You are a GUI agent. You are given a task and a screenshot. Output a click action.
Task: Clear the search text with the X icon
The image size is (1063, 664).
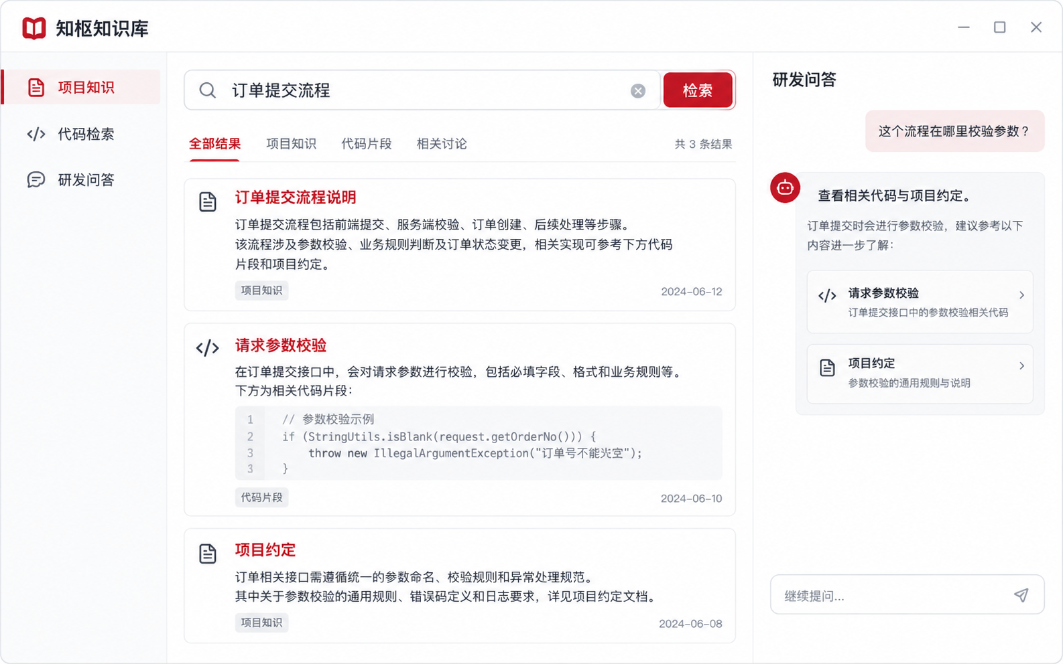pos(638,90)
